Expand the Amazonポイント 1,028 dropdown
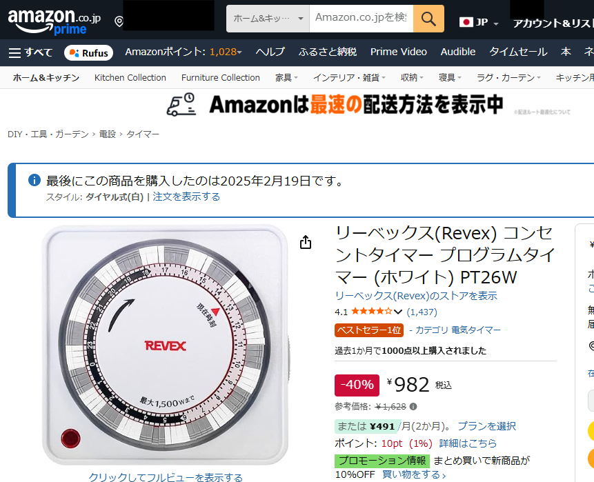The width and height of the screenshot is (594, 482). tap(184, 52)
